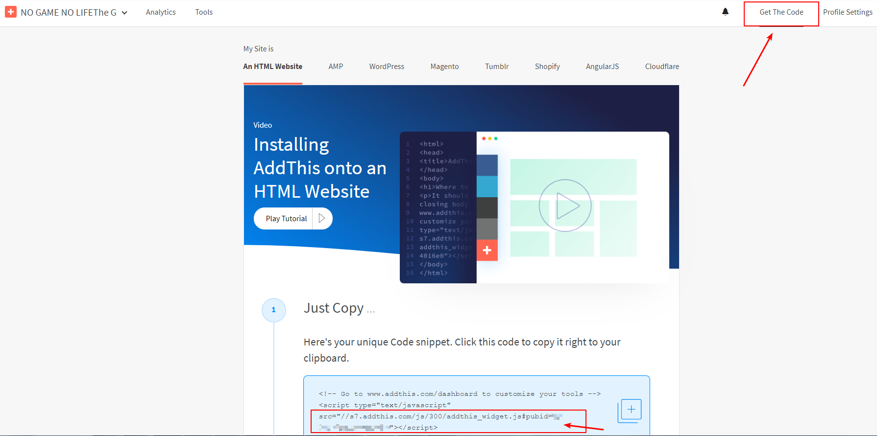Select the Magento tab
This screenshot has width=877, height=436.
(444, 67)
